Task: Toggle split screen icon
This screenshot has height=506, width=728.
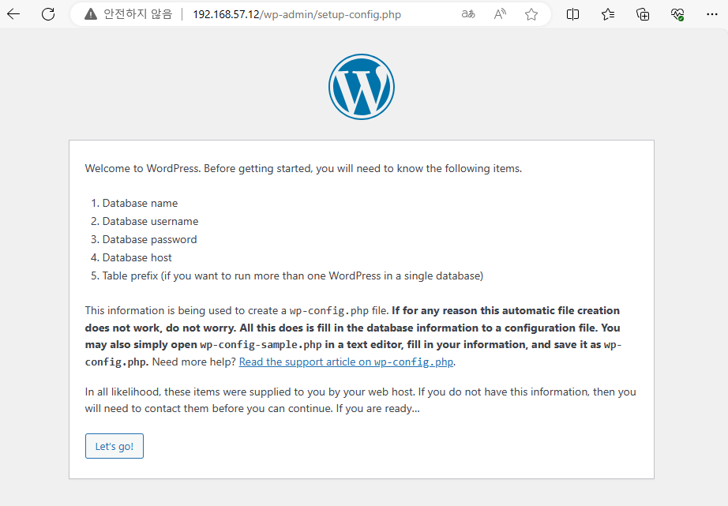Action: click(573, 14)
